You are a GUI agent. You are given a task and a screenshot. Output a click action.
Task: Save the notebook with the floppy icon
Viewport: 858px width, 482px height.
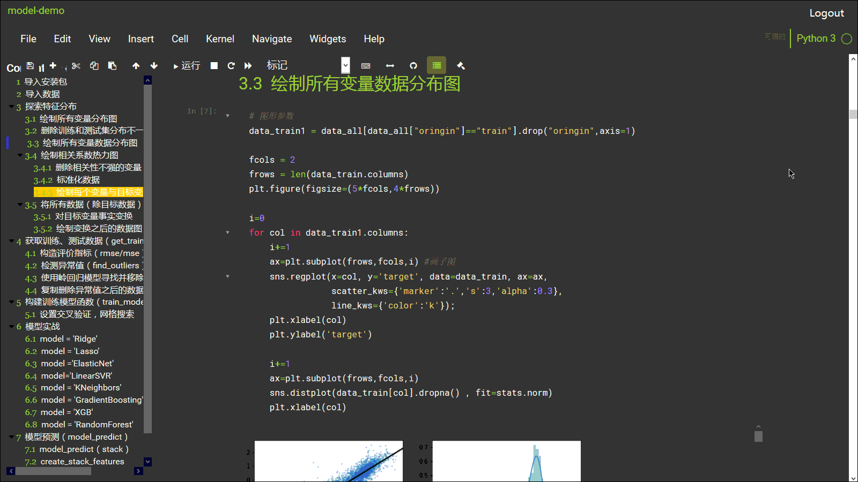tap(30, 66)
